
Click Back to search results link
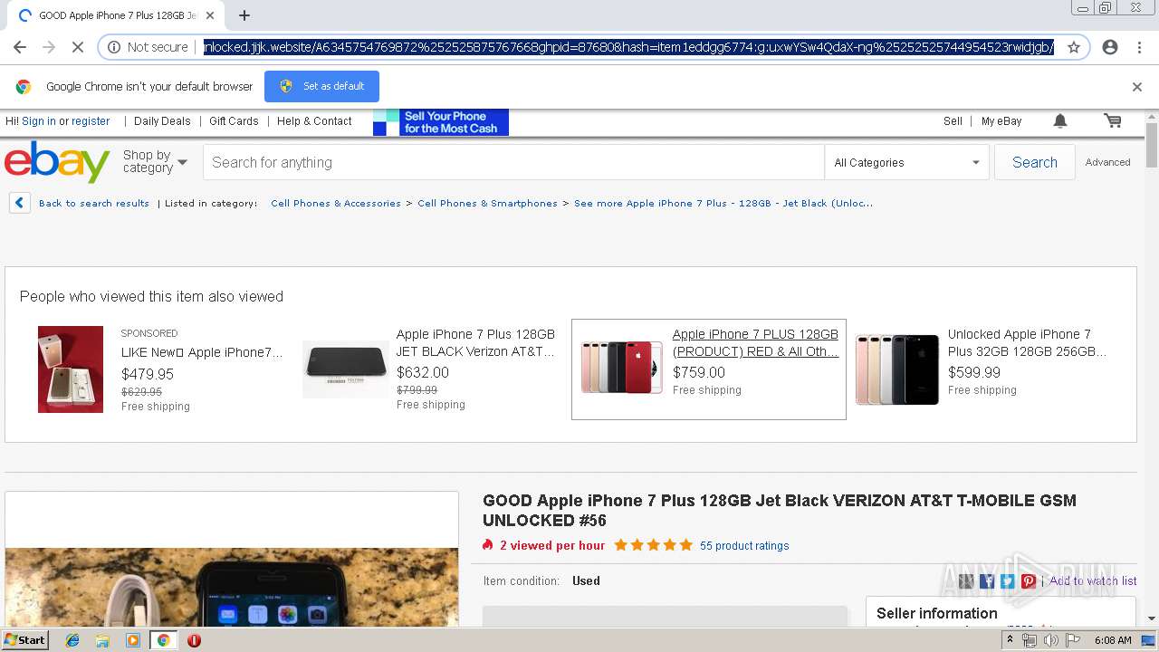point(94,203)
